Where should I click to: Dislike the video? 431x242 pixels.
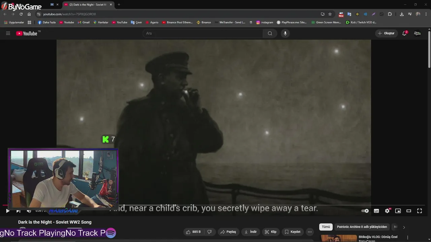click(209, 232)
